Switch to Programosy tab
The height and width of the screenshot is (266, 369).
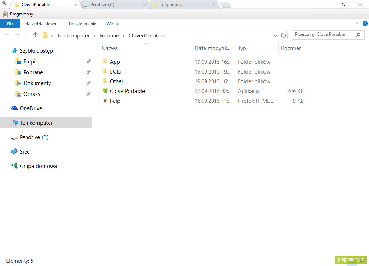pos(184,5)
